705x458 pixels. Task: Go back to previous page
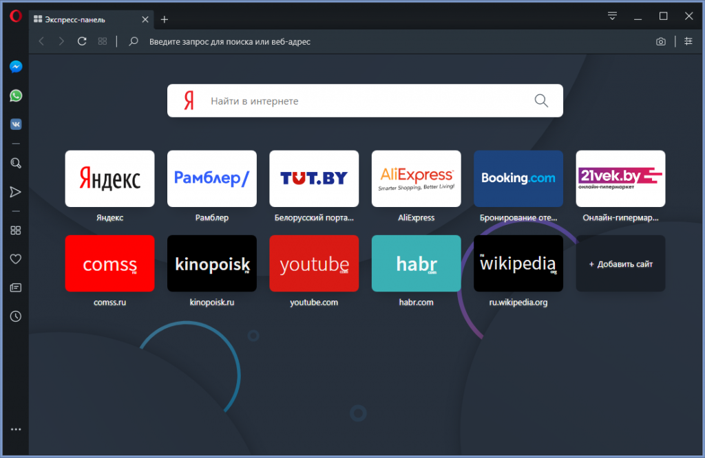[41, 41]
